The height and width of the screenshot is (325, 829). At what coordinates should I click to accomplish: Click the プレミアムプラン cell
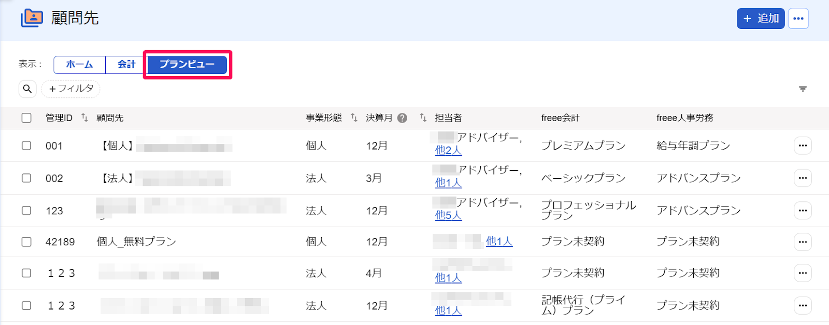coord(583,145)
